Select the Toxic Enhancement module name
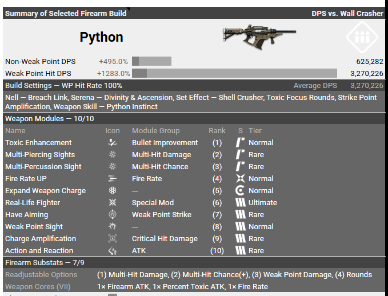This screenshot has width=388, height=296. click(x=38, y=142)
